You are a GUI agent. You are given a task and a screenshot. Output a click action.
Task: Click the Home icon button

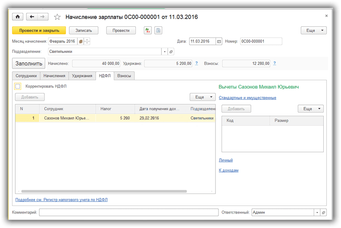(x=18, y=17)
